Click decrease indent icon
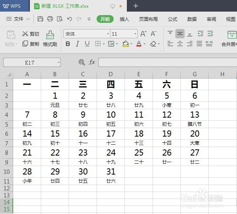This screenshot has width=237, height=214. coord(201,34)
